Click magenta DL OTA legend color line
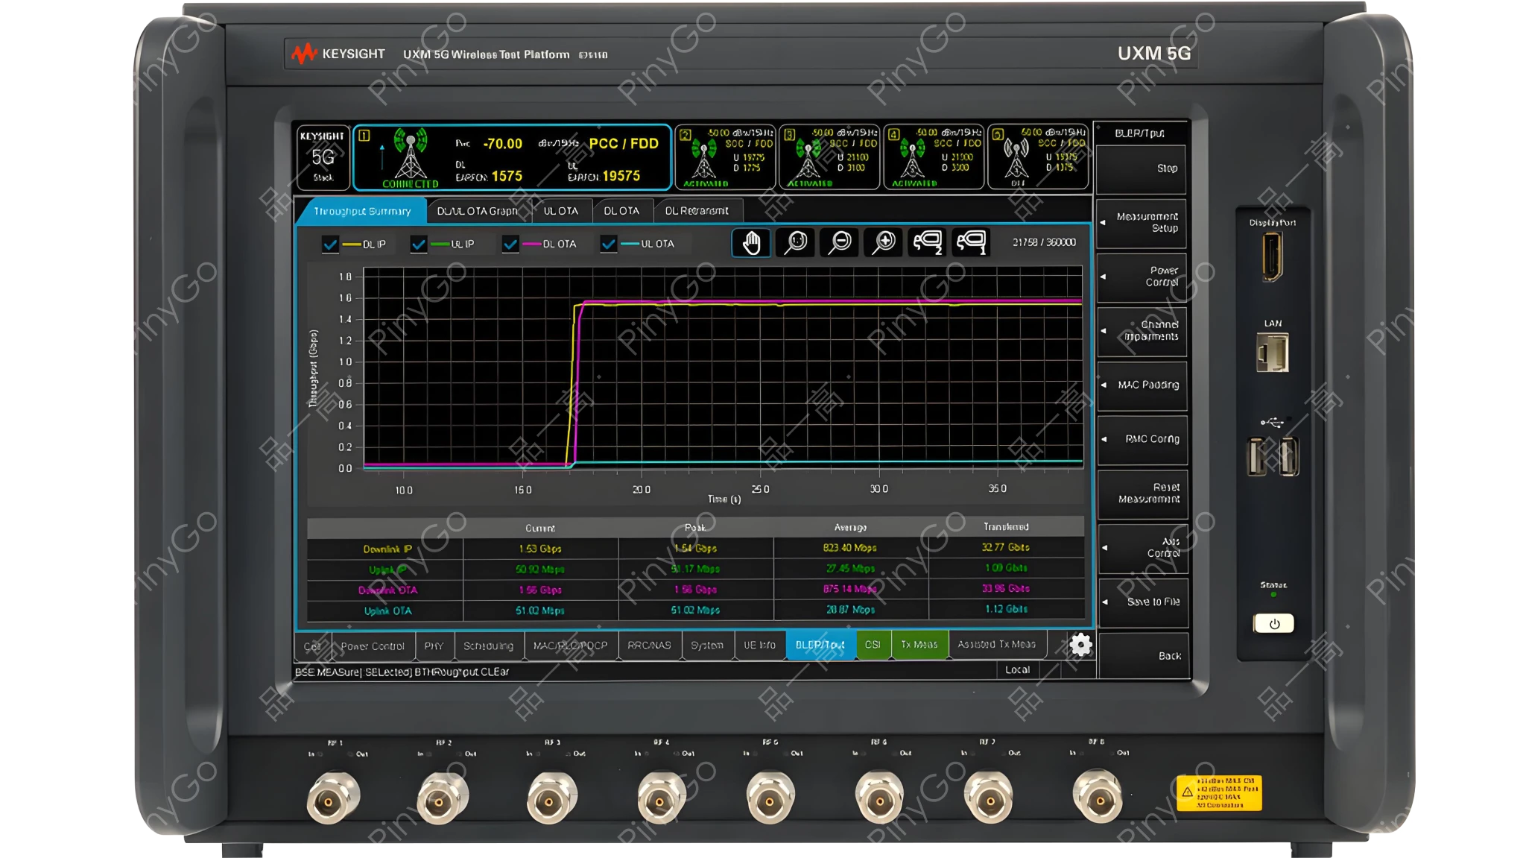Viewport: 1526px width, 858px height. [532, 245]
